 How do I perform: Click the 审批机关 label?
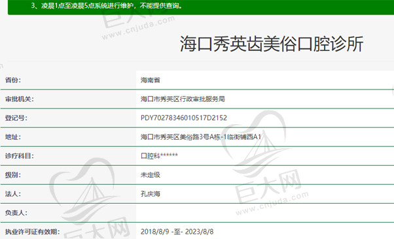point(20,99)
